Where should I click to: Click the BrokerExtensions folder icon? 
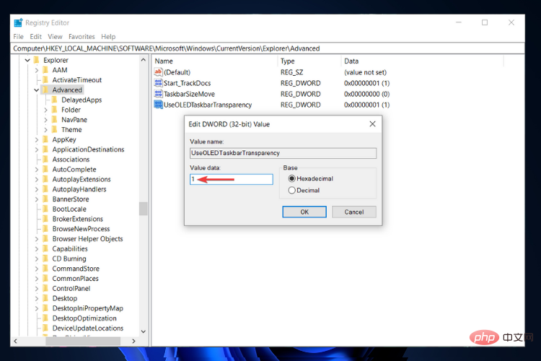click(x=45, y=219)
